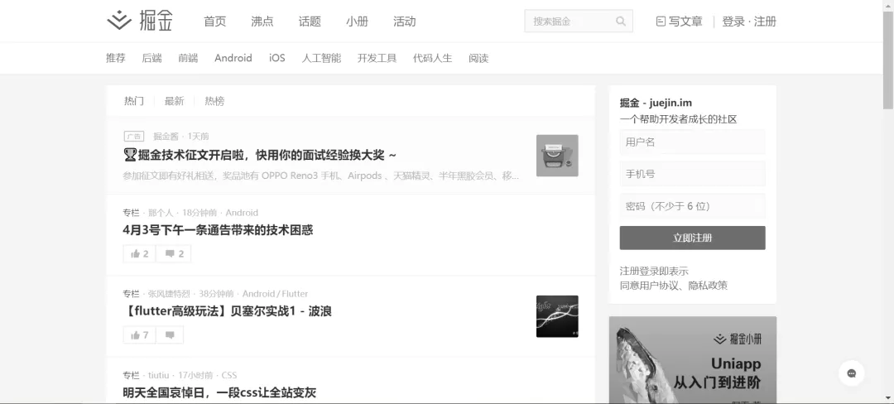Select the 后端 category
The image size is (894, 404).
click(x=151, y=58)
